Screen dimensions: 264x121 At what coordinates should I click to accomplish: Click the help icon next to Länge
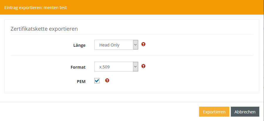143,44
